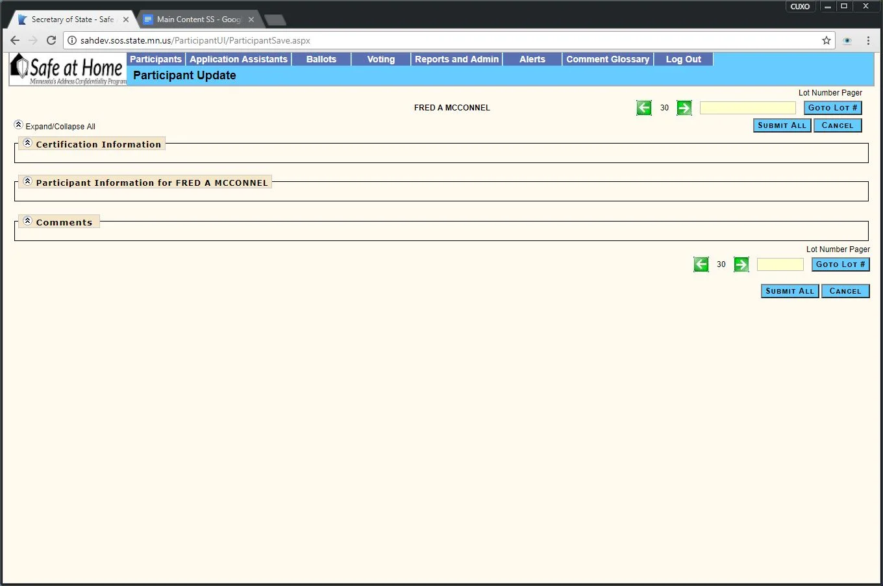
Task: Click the bottom previous lot green arrow
Action: click(701, 264)
